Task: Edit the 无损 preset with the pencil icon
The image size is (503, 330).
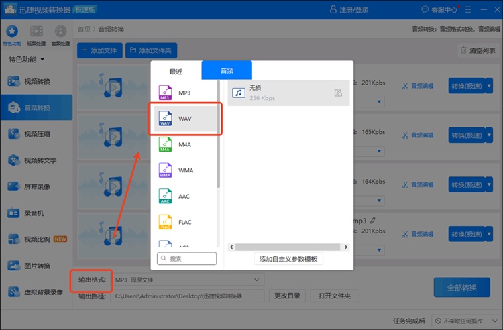Action: pyautogui.click(x=338, y=93)
